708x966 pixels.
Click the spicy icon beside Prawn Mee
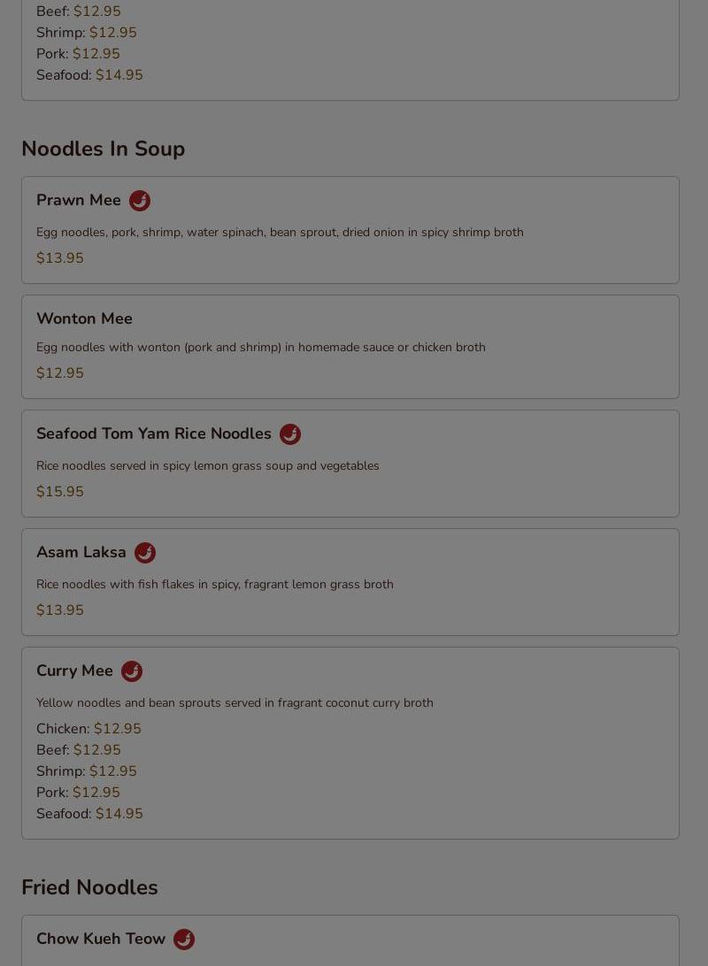pos(139,201)
